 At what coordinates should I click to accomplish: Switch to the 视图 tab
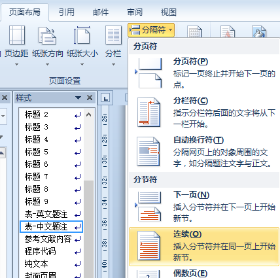[169, 12]
